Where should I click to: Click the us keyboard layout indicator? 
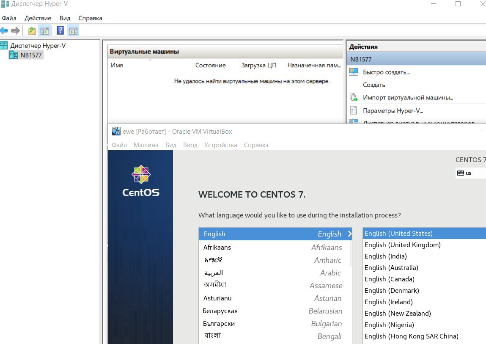(x=464, y=173)
